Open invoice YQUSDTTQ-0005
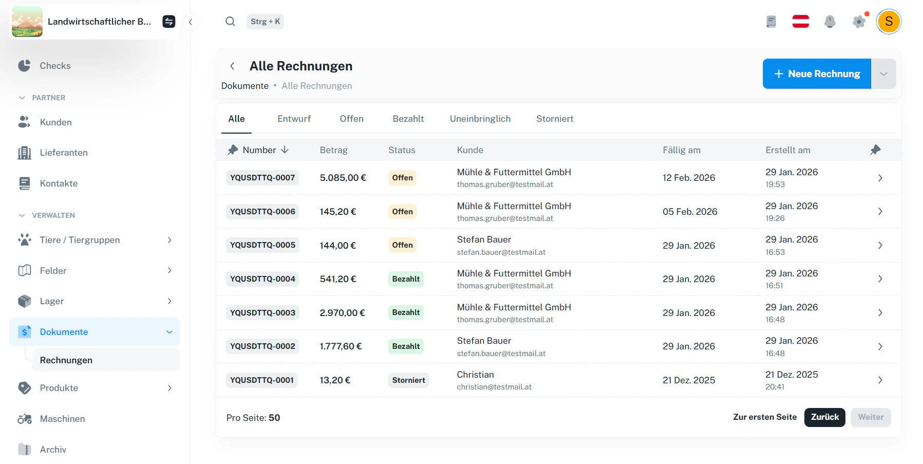Image resolution: width=923 pixels, height=464 pixels. (262, 245)
